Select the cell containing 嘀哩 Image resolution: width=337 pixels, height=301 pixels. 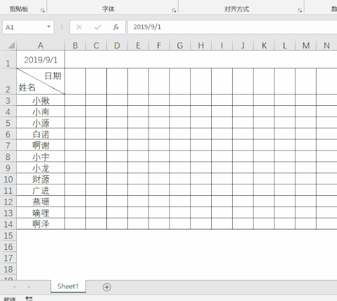coord(41,213)
